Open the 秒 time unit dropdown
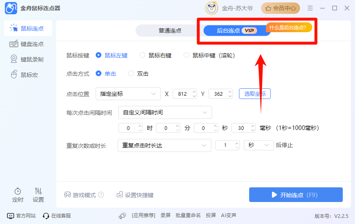This screenshot has width=355, height=224. [x=259, y=145]
